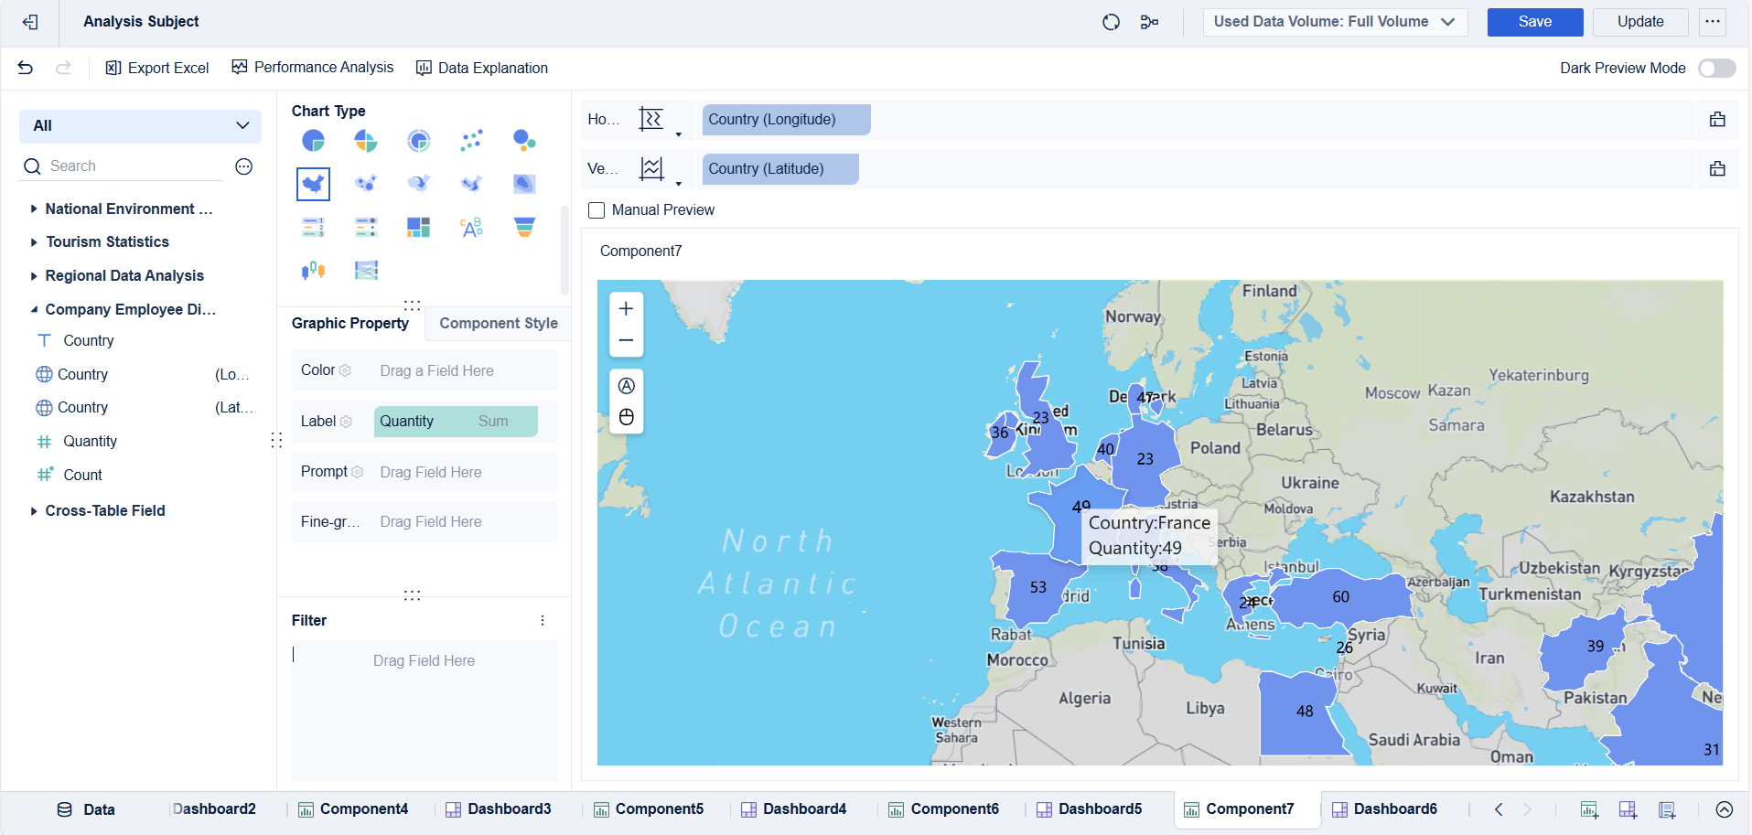Zoom out on the map
This screenshot has height=835, width=1752.
point(627,340)
